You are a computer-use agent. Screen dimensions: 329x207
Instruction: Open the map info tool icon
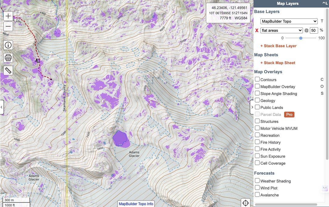(8, 45)
